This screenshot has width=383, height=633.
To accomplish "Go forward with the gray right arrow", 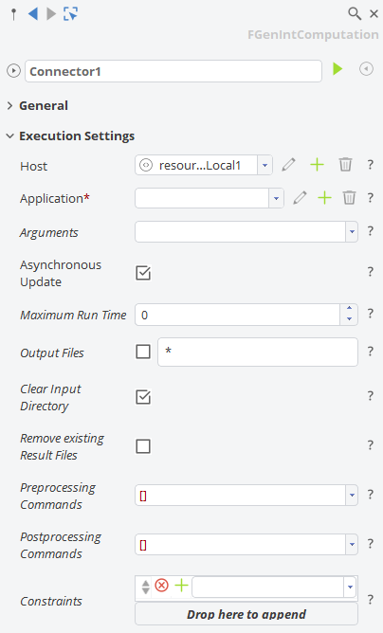I will click(x=51, y=13).
